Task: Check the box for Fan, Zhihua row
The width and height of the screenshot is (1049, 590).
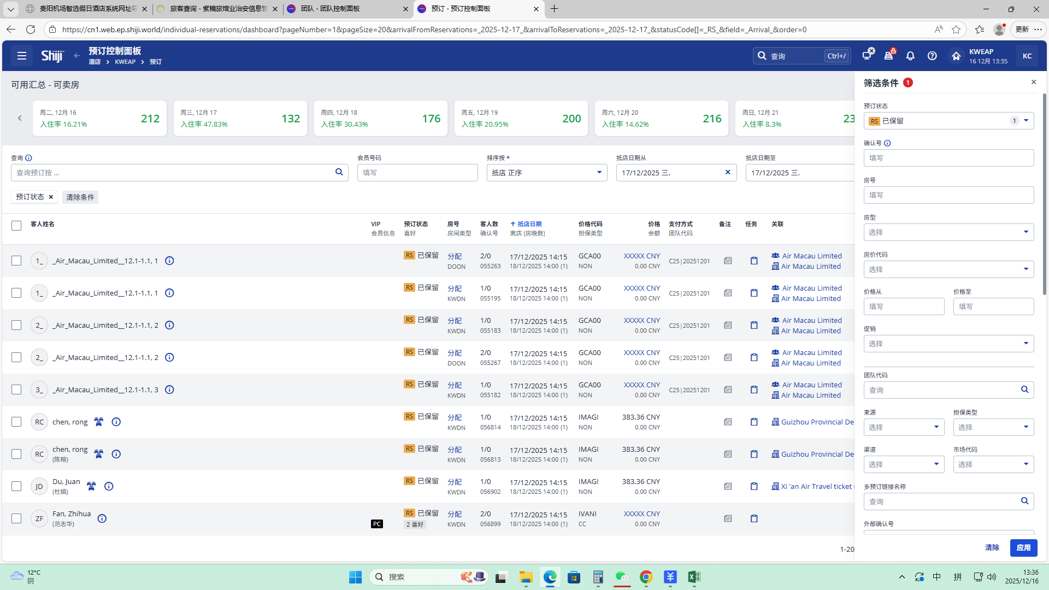Action: (x=16, y=518)
